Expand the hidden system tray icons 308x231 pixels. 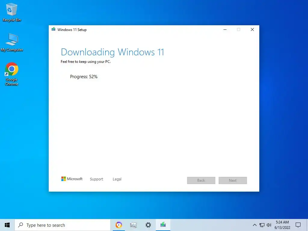coord(254,225)
